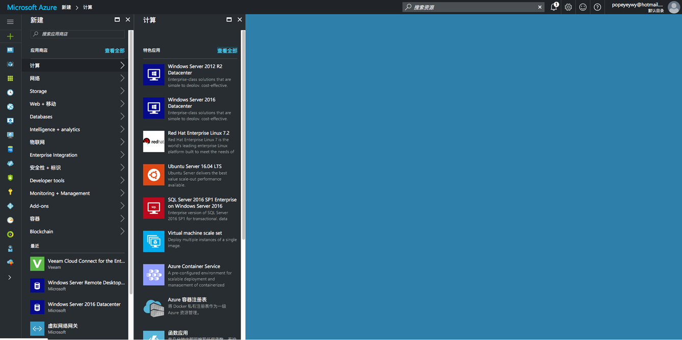The width and height of the screenshot is (682, 340).
Task: Select the Storage category
Action: (x=77, y=91)
